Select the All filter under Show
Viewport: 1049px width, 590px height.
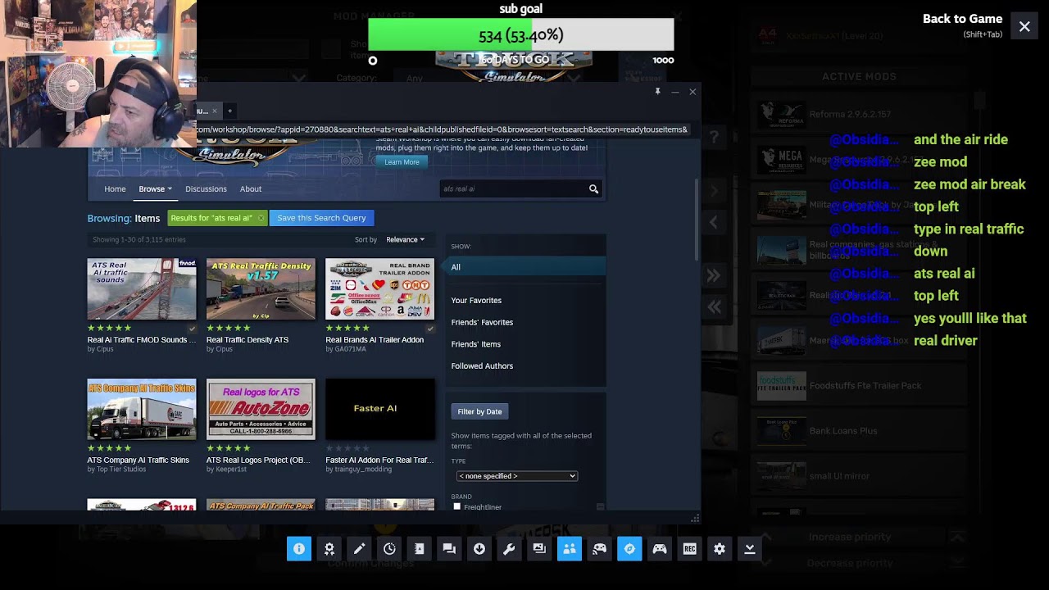525,267
